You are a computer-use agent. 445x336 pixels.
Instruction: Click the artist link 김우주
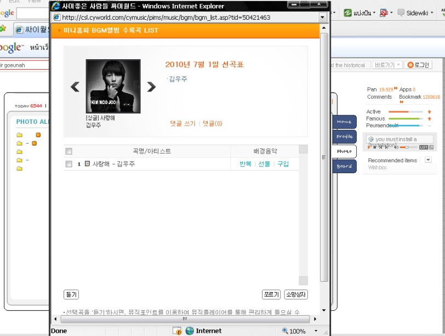point(178,79)
